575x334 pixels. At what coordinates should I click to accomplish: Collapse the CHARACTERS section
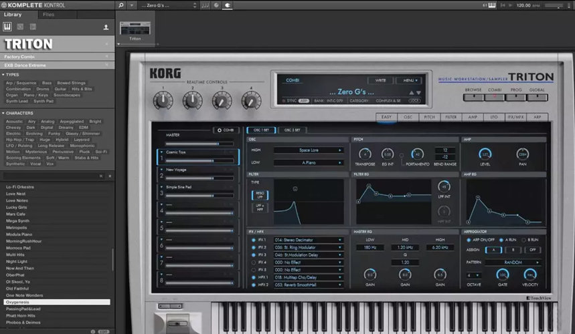pyautogui.click(x=3, y=114)
